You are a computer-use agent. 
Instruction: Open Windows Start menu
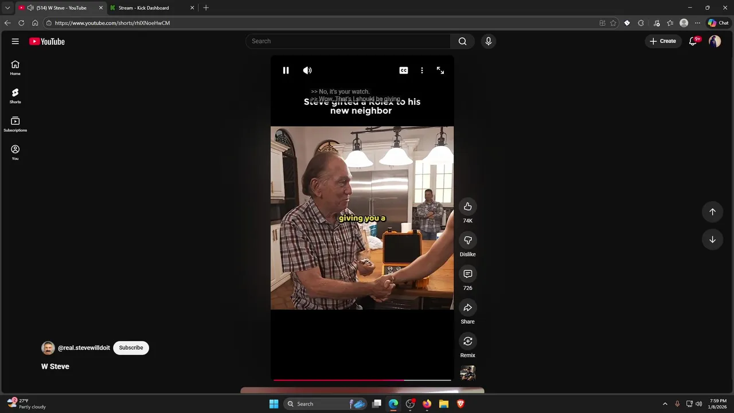tap(274, 404)
